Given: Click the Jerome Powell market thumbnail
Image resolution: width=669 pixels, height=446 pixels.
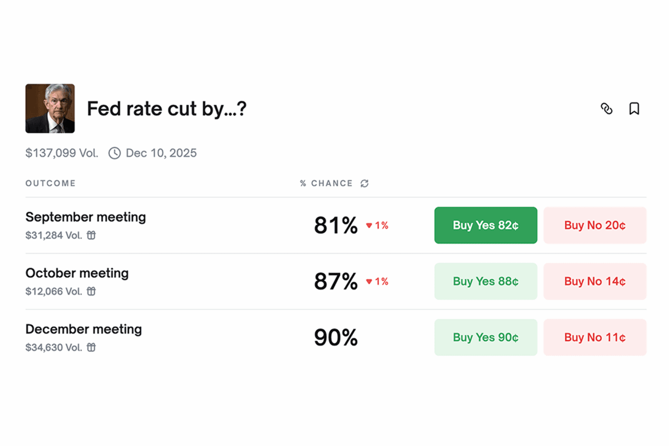Looking at the screenshot, I should [x=50, y=109].
